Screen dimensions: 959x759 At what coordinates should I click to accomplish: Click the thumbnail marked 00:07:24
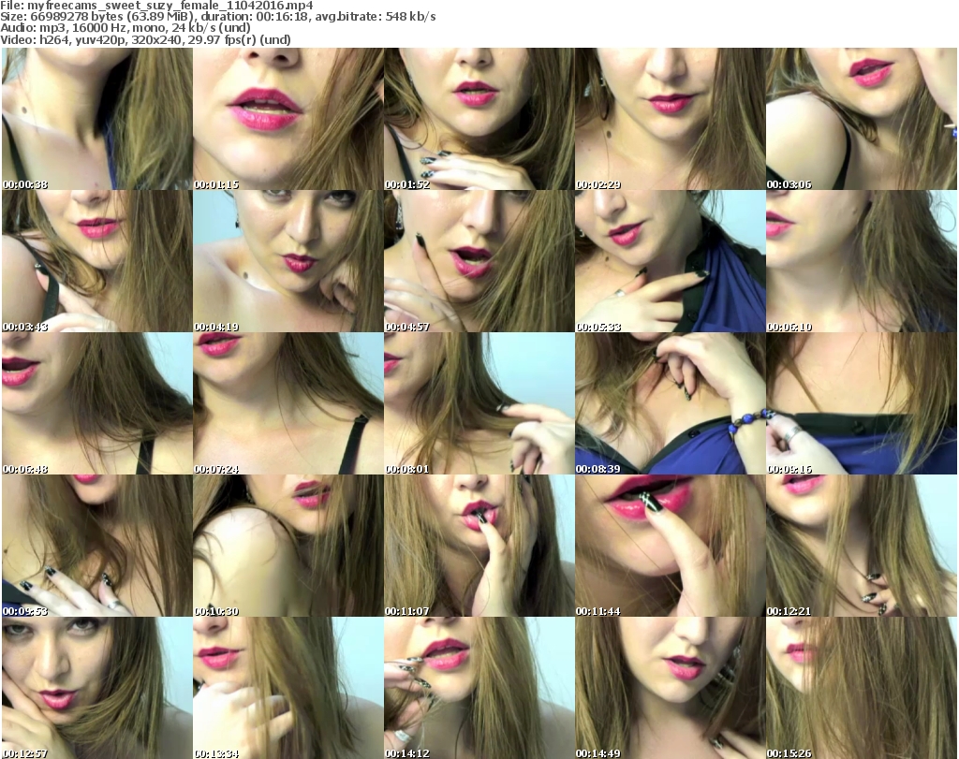[288, 403]
